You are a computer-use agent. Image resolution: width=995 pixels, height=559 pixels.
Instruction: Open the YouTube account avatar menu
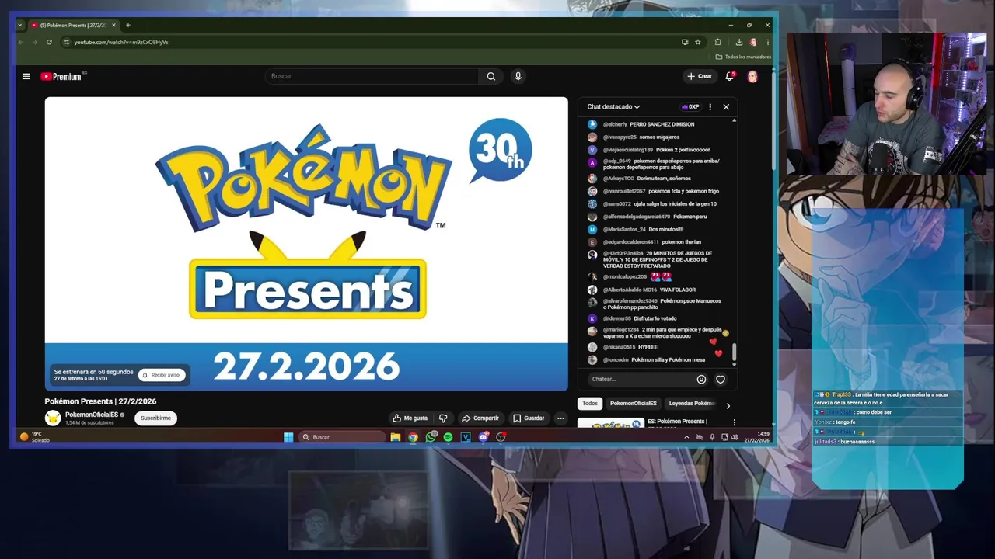coord(752,76)
